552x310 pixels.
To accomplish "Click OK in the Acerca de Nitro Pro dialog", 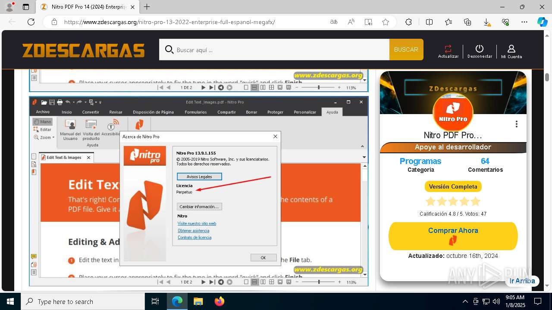I will (x=263, y=257).
